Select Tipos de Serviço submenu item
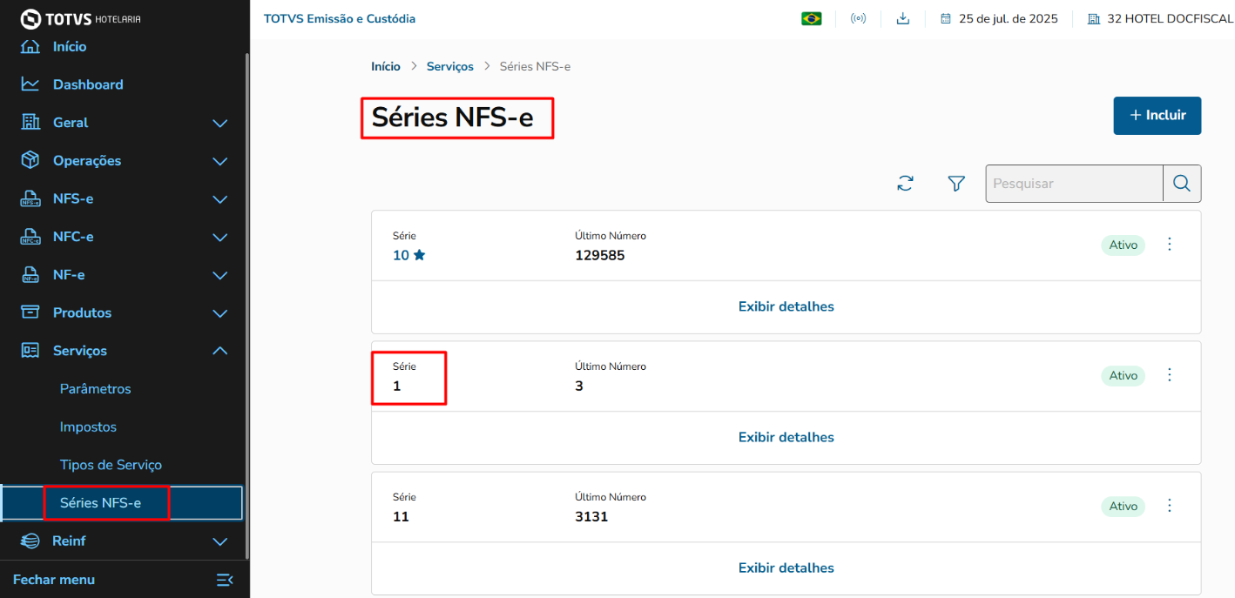This screenshot has width=1235, height=598. pyautogui.click(x=111, y=465)
